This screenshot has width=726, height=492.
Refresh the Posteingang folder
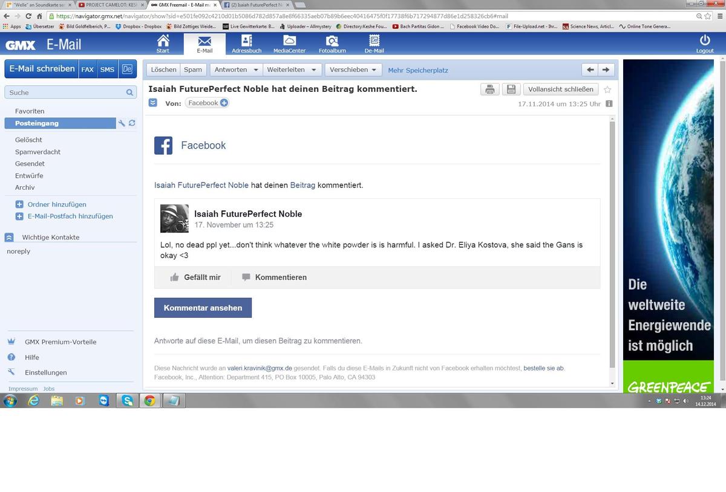click(x=132, y=123)
